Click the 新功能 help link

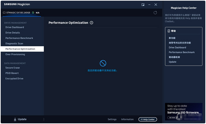(x=172, y=38)
